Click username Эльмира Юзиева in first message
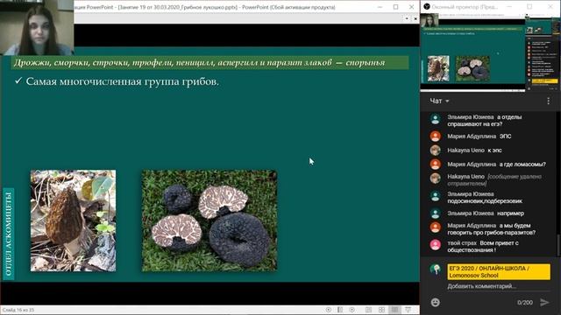Screen dimensions: 561x315 click(470, 117)
